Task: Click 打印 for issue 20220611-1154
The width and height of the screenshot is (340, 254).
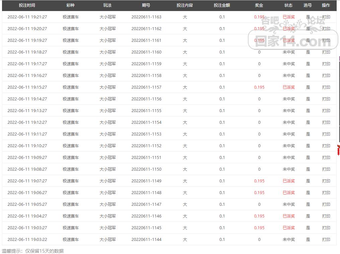Action: (326, 122)
